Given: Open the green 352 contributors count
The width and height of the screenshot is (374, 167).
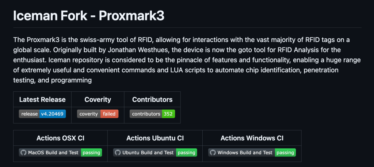Looking at the screenshot, I should pyautogui.click(x=168, y=114).
